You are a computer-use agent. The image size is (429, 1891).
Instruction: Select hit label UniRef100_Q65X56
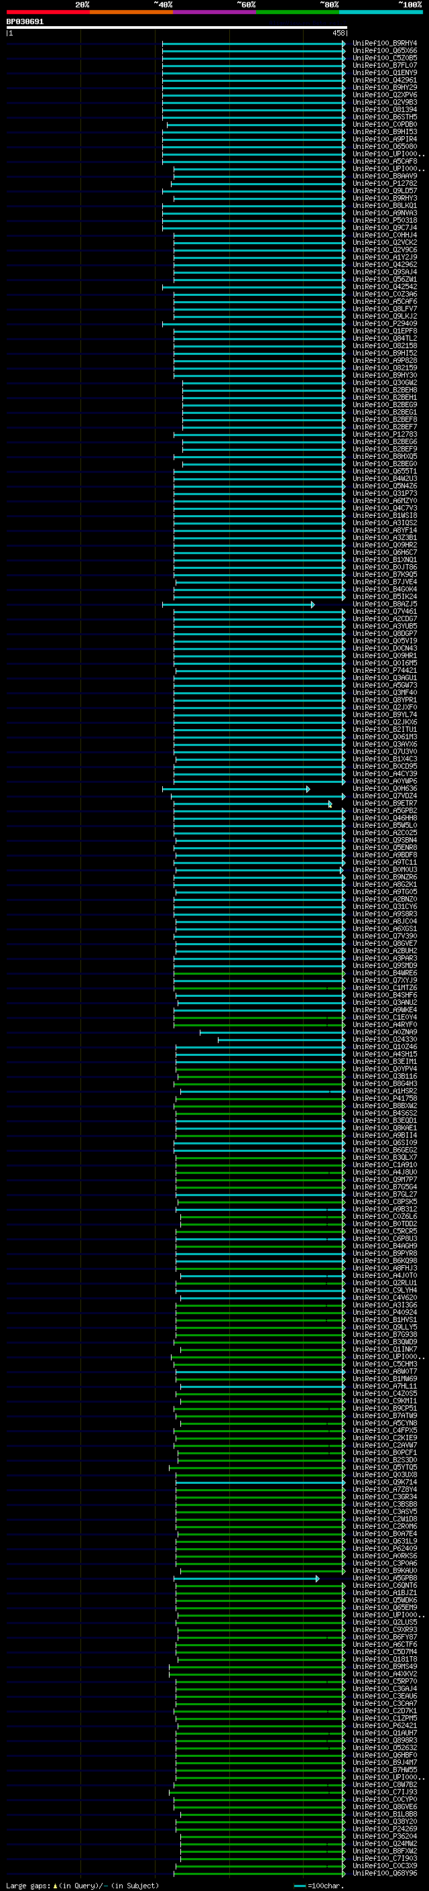point(384,51)
